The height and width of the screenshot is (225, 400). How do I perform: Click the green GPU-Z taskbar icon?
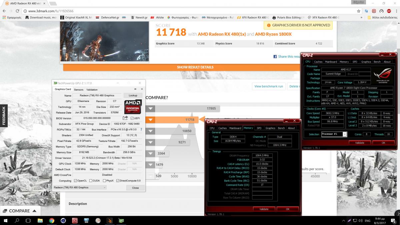121,220
